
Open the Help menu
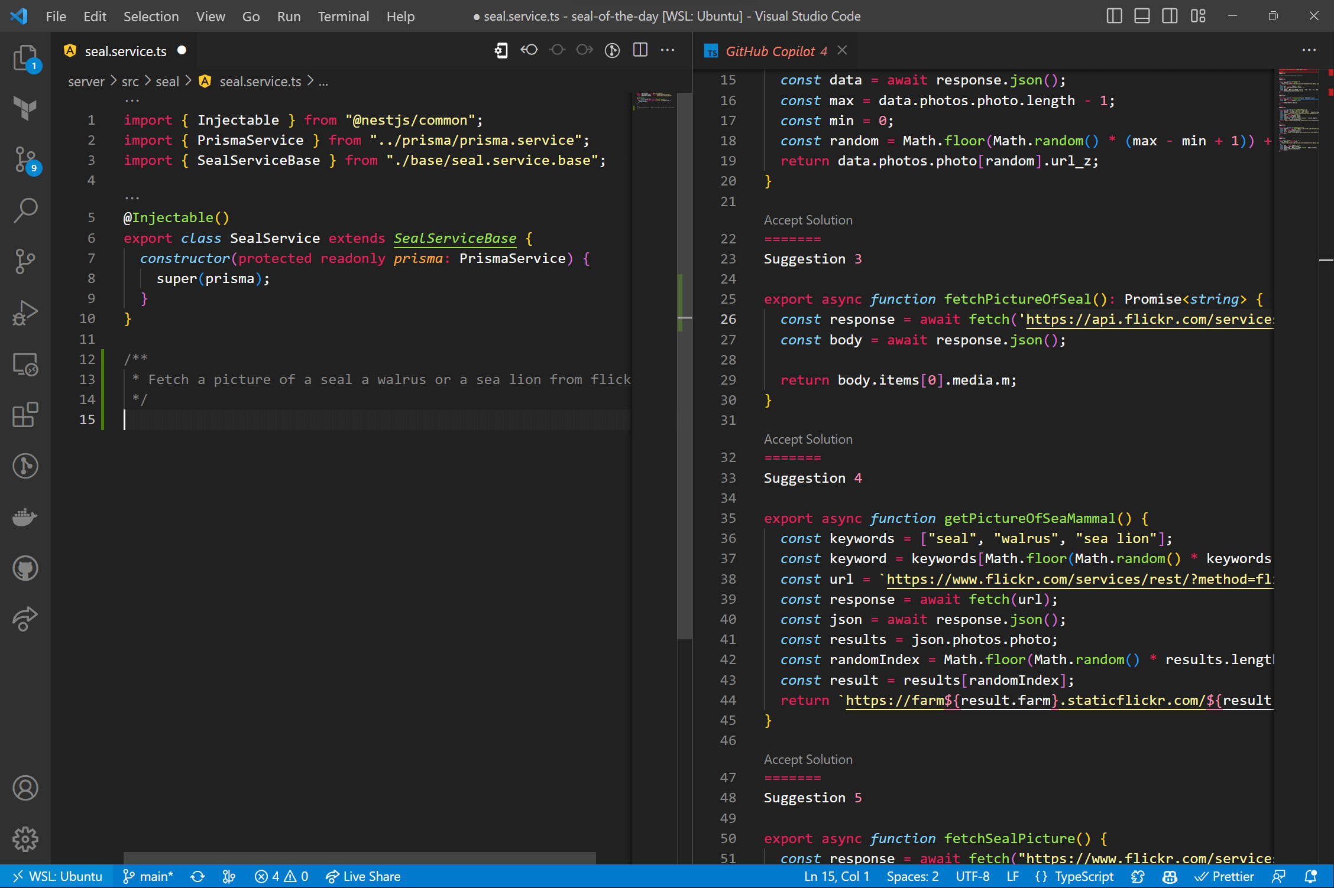[400, 17]
